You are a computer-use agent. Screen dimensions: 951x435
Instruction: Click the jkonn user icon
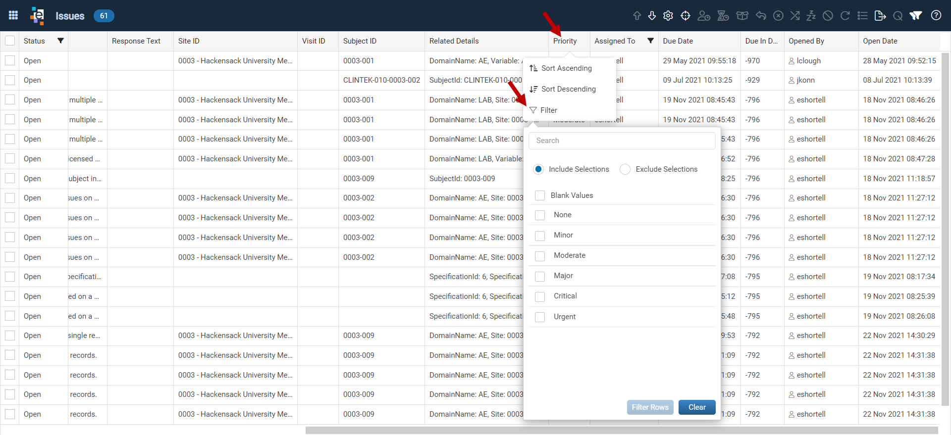point(792,80)
